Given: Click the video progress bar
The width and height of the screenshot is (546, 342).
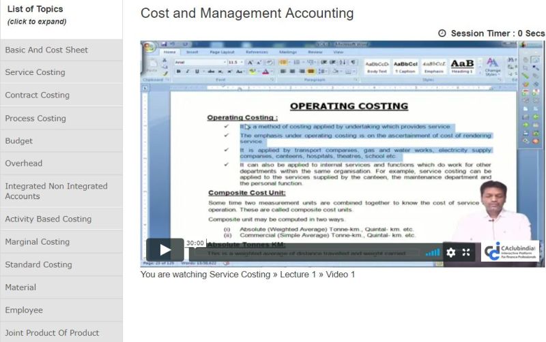Looking at the screenshot, I should click(x=314, y=253).
